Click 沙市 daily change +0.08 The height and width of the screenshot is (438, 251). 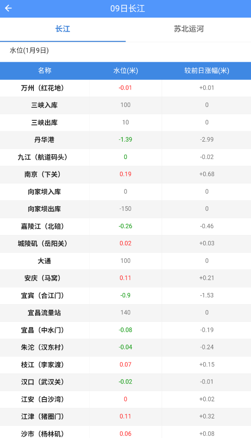207,433
